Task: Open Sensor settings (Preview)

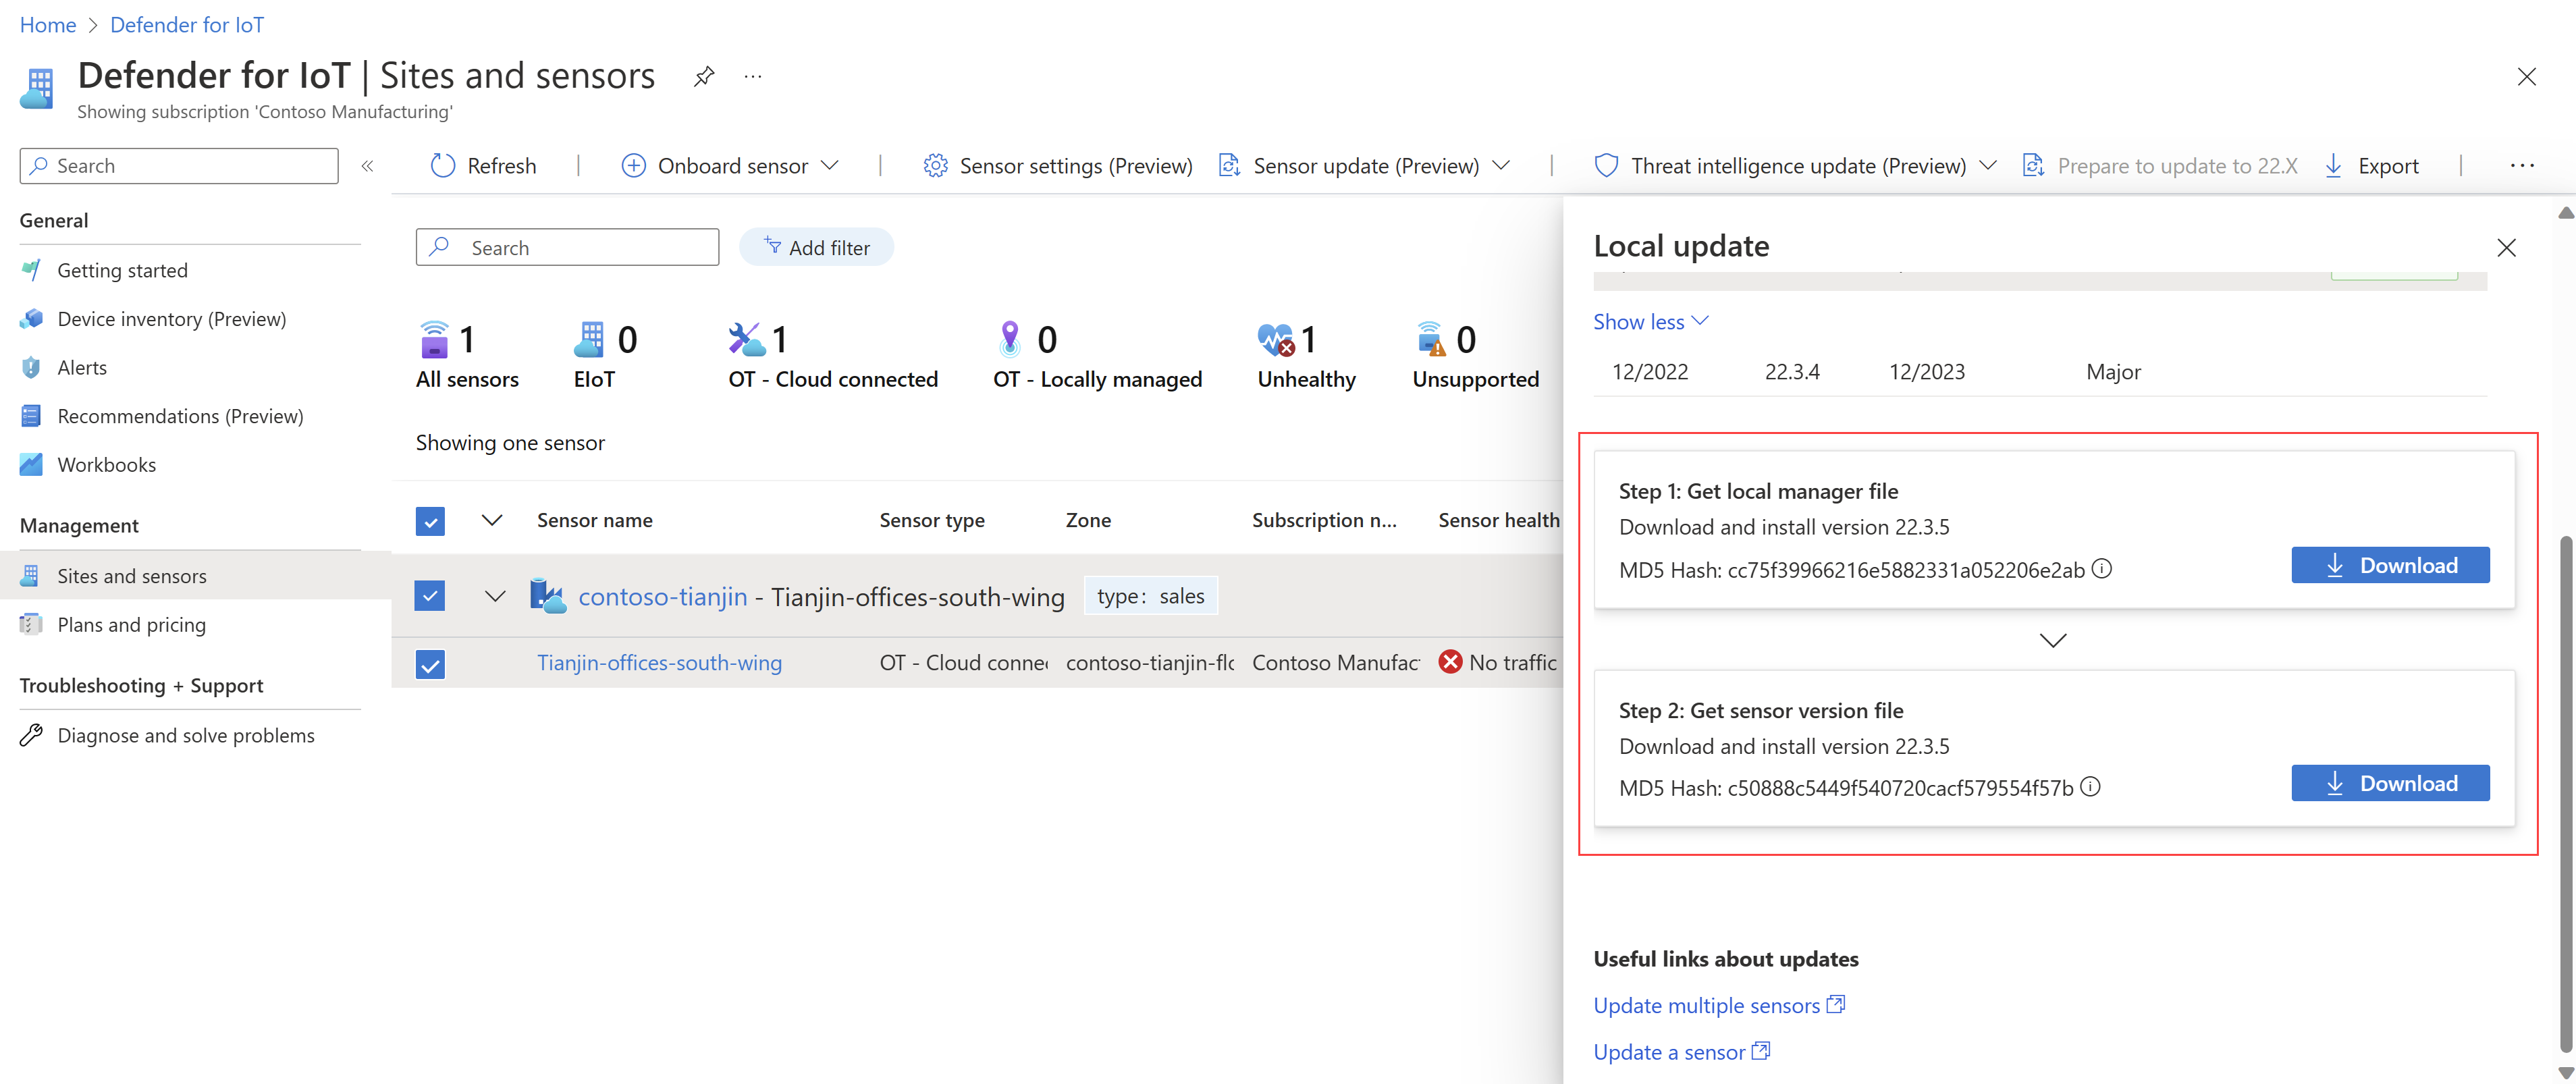Action: 1057,165
